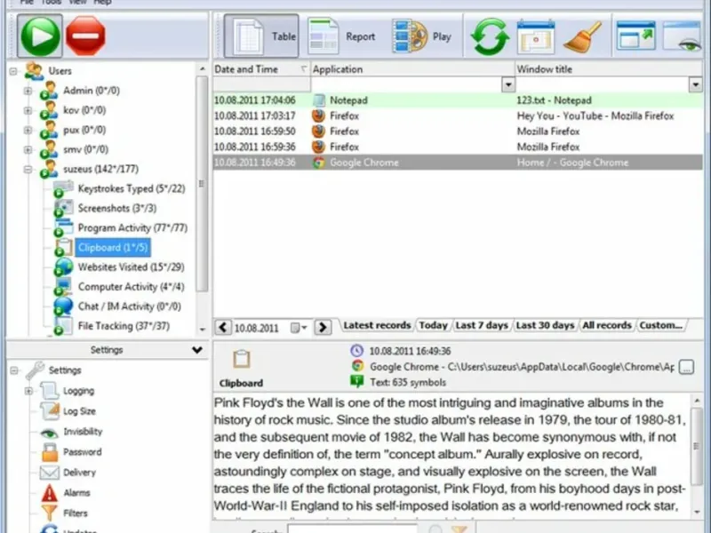Open Password settings
The width and height of the screenshot is (711, 533).
pyautogui.click(x=82, y=452)
